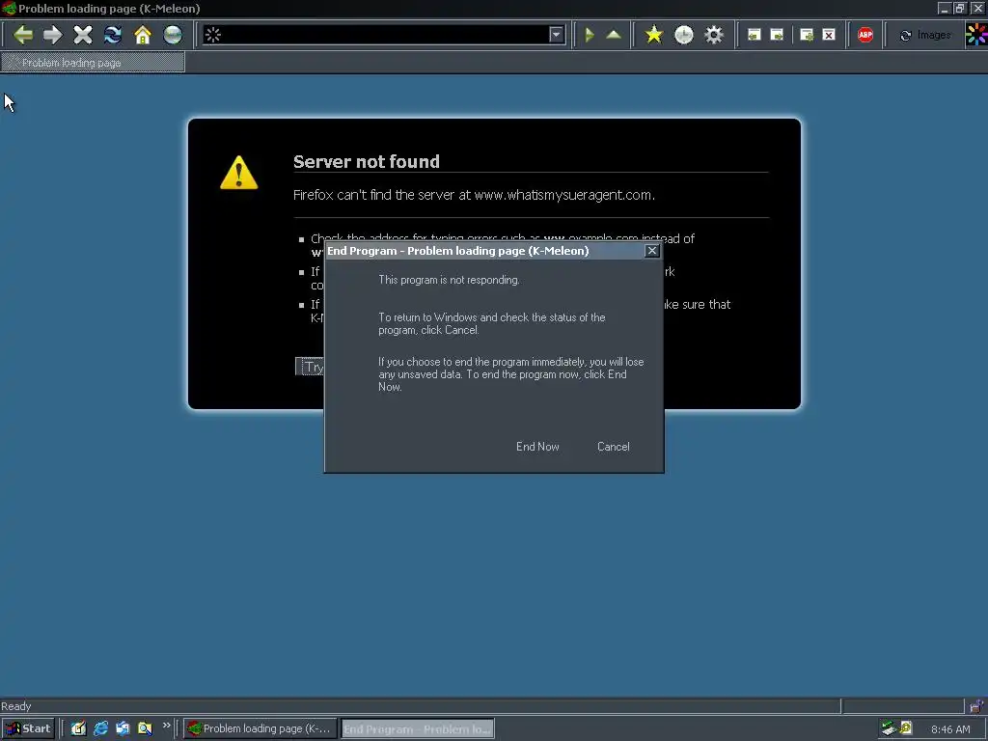The width and height of the screenshot is (988, 741).
Task: Open the Windows Start button
Action: 28,728
